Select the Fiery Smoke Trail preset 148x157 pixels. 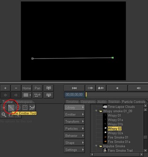(x=120, y=150)
